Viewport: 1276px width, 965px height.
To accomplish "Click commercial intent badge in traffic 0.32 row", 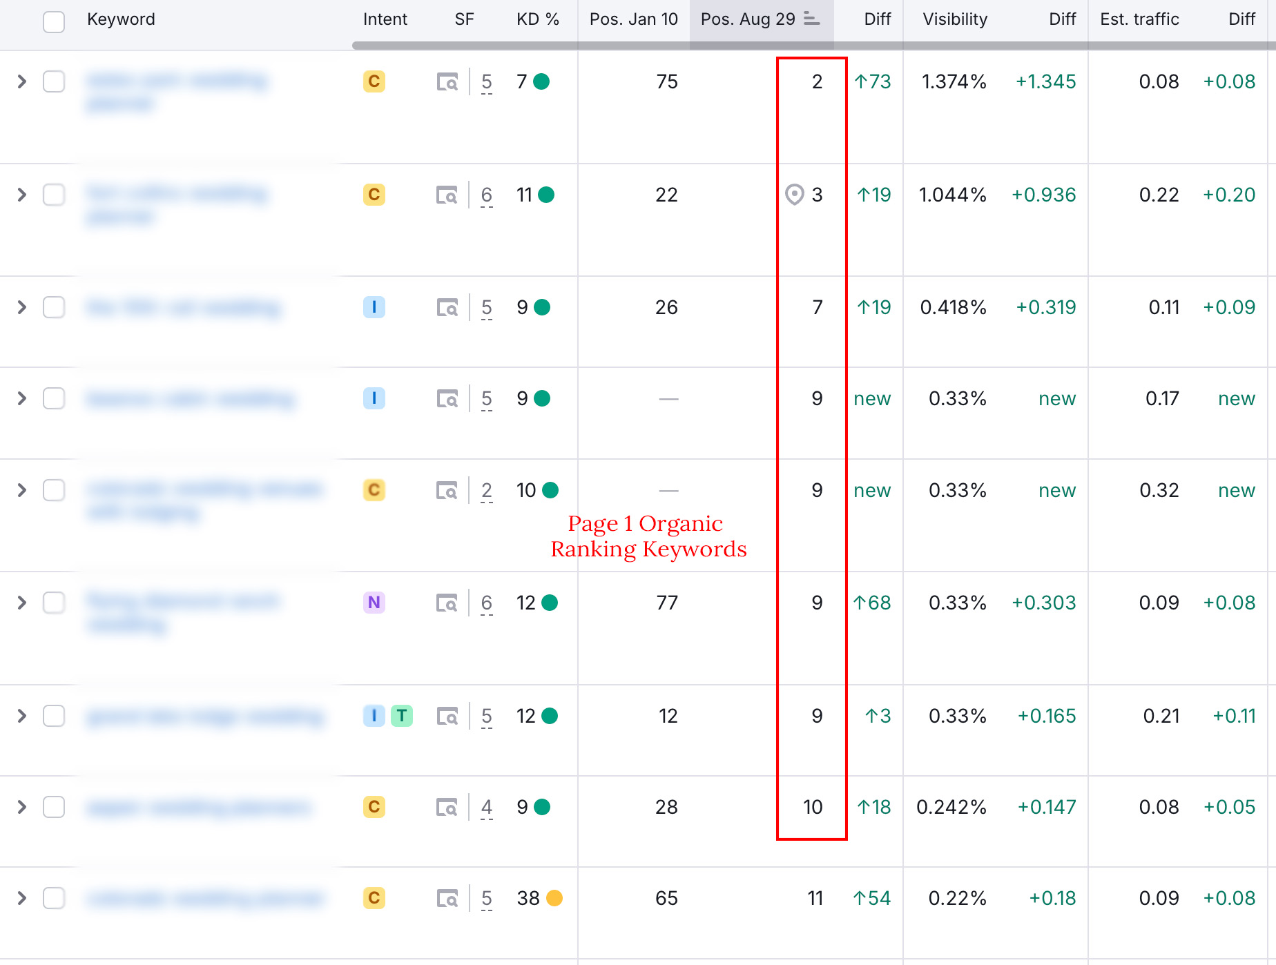I will [x=374, y=490].
